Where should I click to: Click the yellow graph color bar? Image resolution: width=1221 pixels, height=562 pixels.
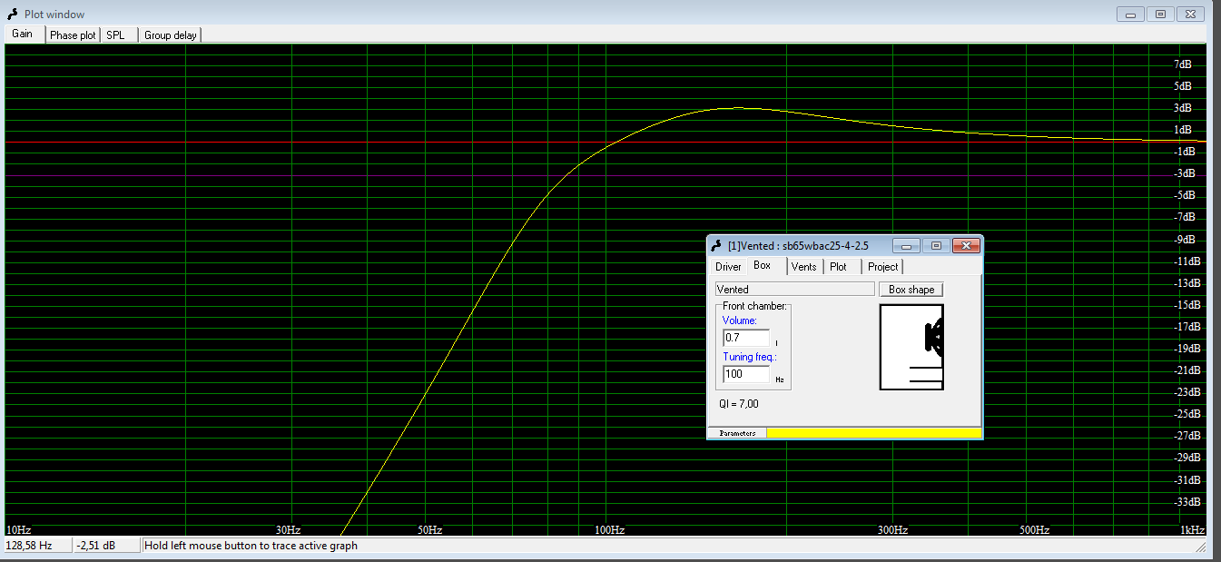coord(873,433)
